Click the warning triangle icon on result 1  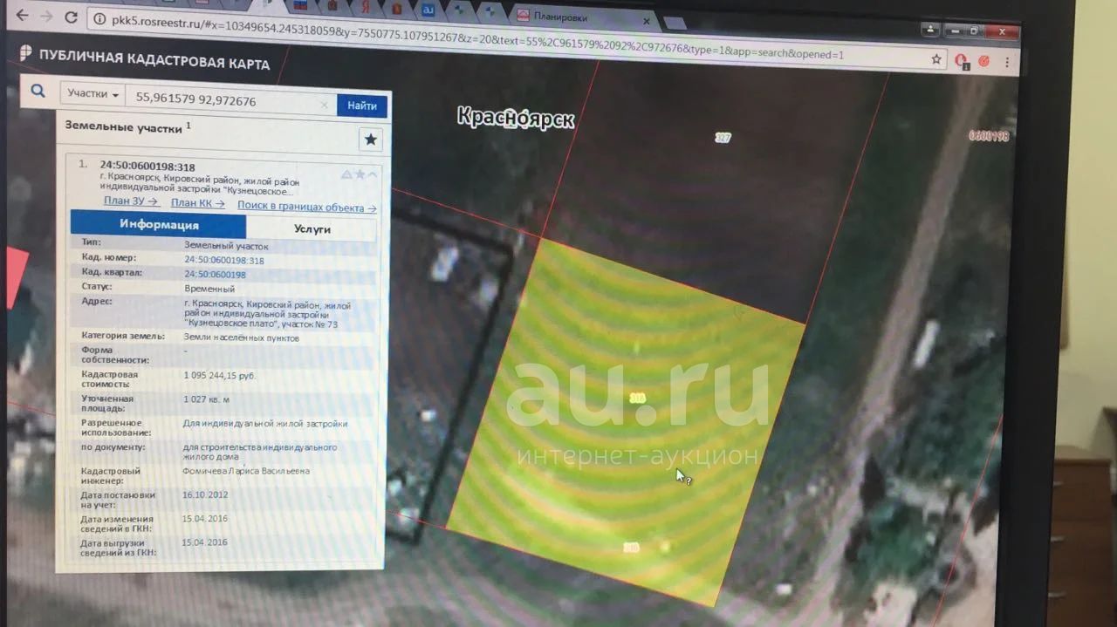tap(346, 174)
